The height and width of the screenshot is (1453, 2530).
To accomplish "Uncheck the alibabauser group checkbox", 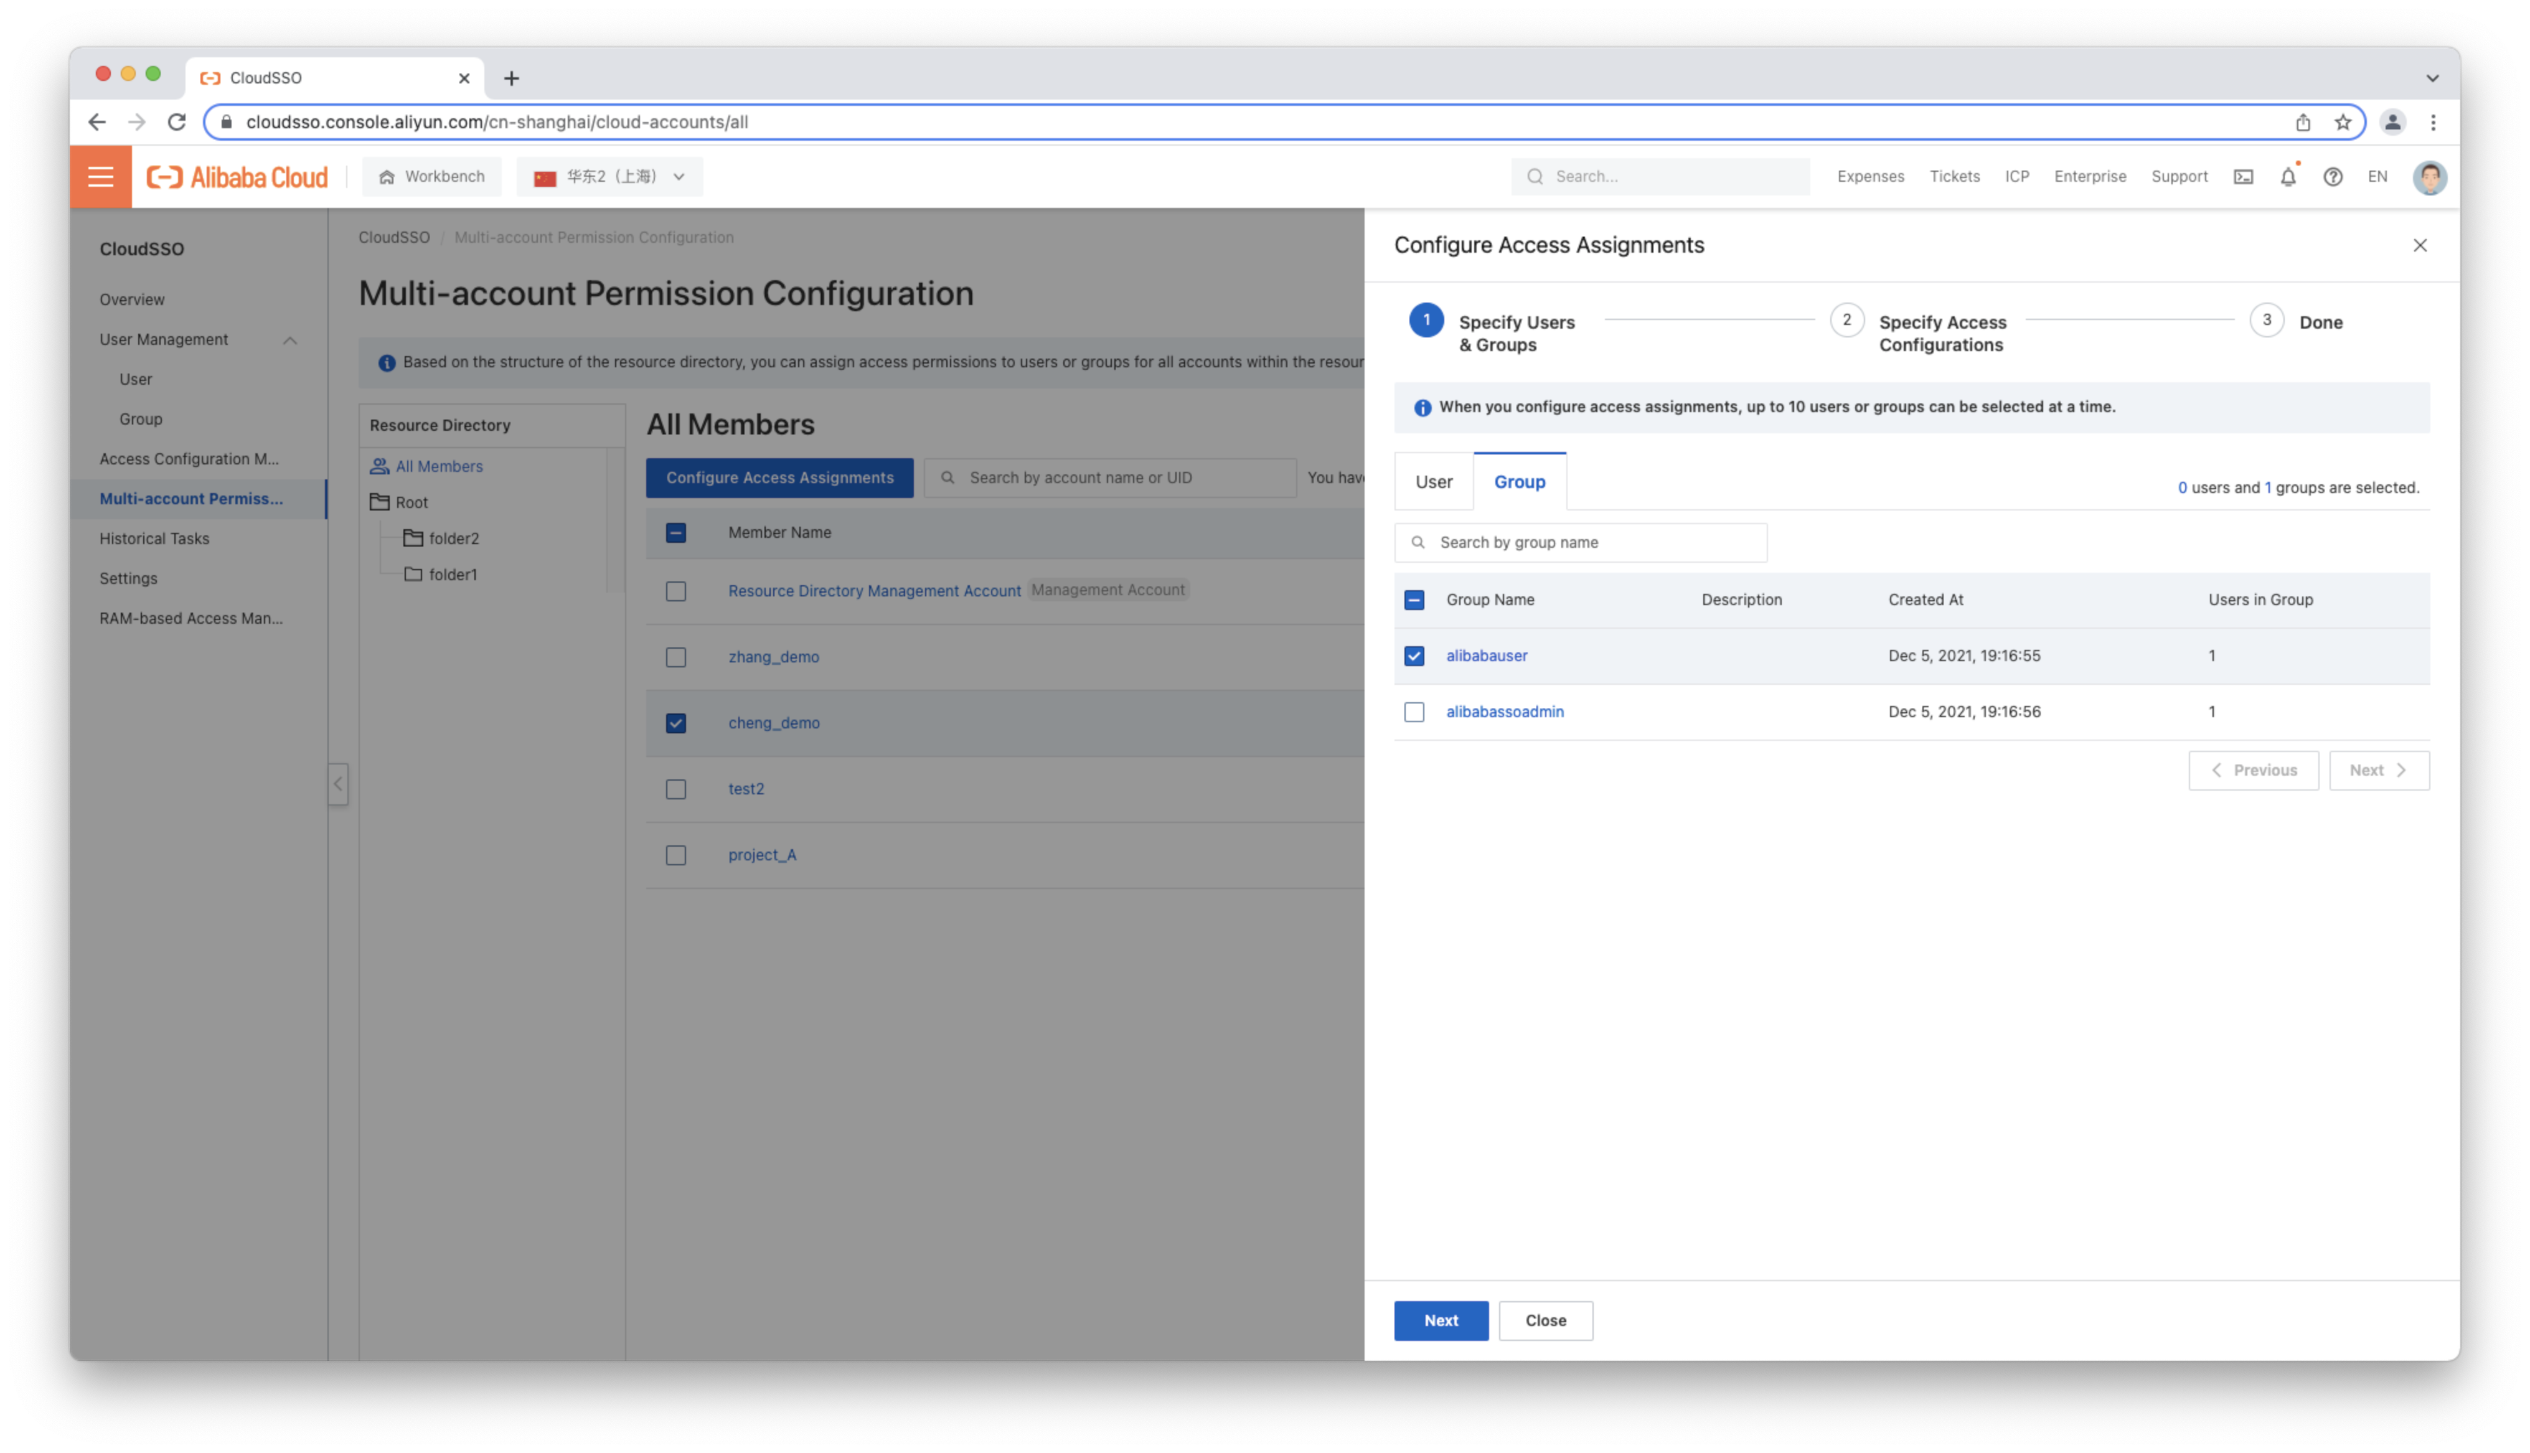I will tap(1414, 656).
